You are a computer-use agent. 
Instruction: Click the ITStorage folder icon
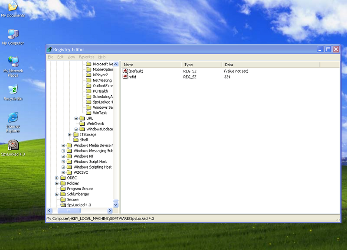75,134
